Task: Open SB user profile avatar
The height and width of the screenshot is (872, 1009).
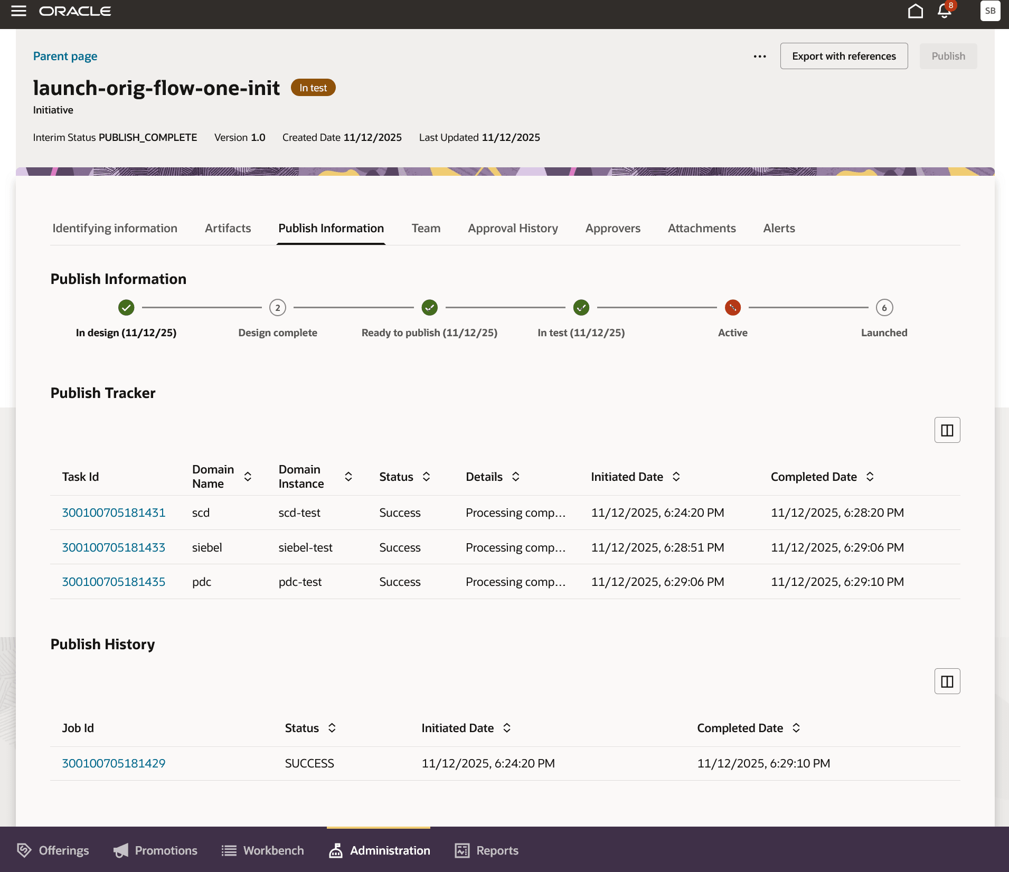Action: [990, 11]
